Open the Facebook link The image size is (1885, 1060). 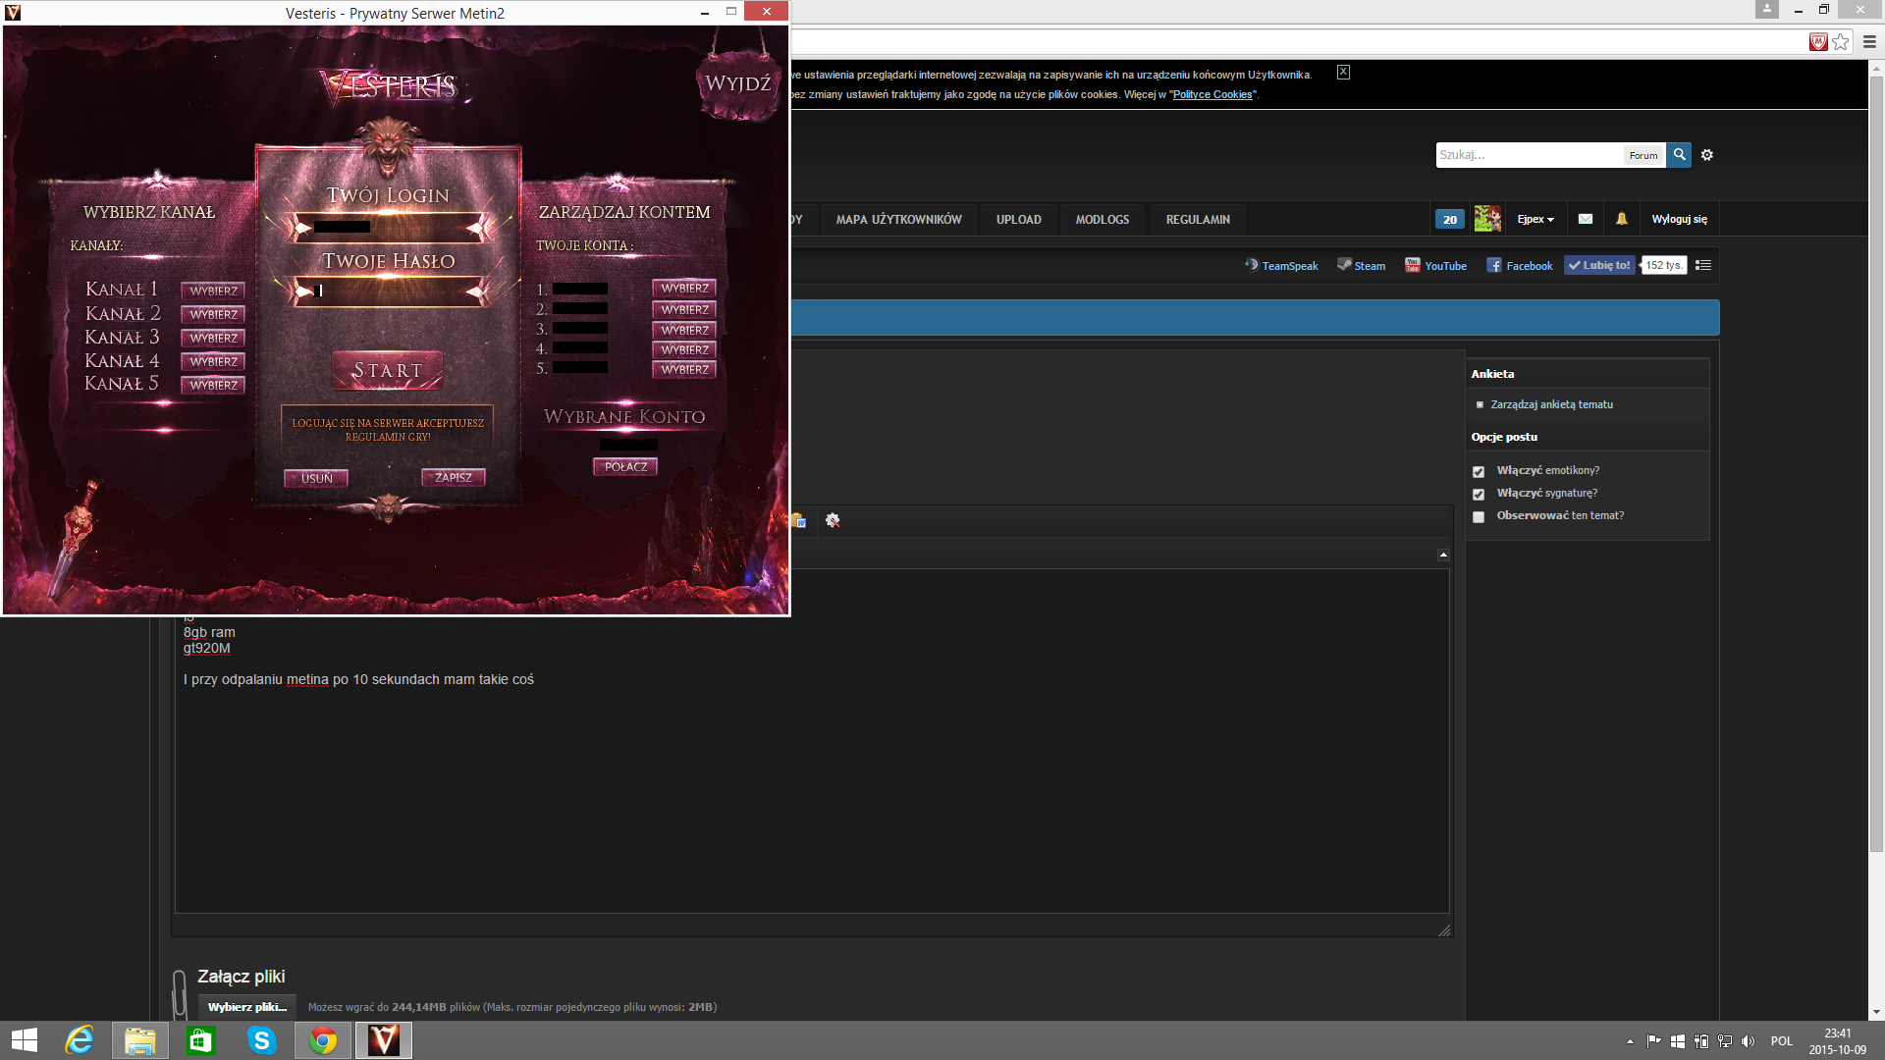(x=1520, y=266)
